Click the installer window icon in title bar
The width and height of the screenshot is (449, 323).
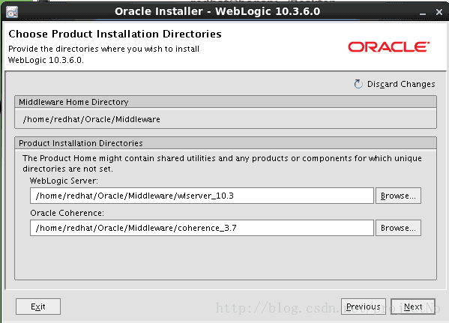tap(12, 12)
